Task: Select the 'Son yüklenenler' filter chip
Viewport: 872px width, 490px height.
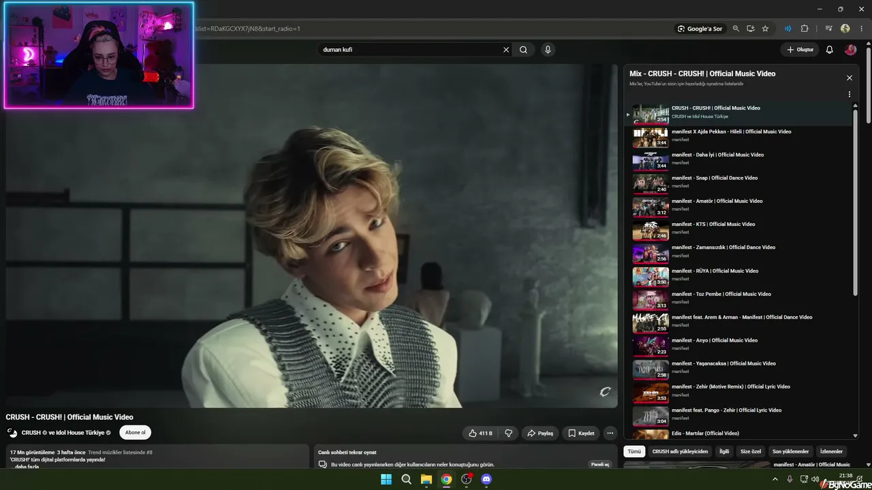Action: tap(790, 451)
